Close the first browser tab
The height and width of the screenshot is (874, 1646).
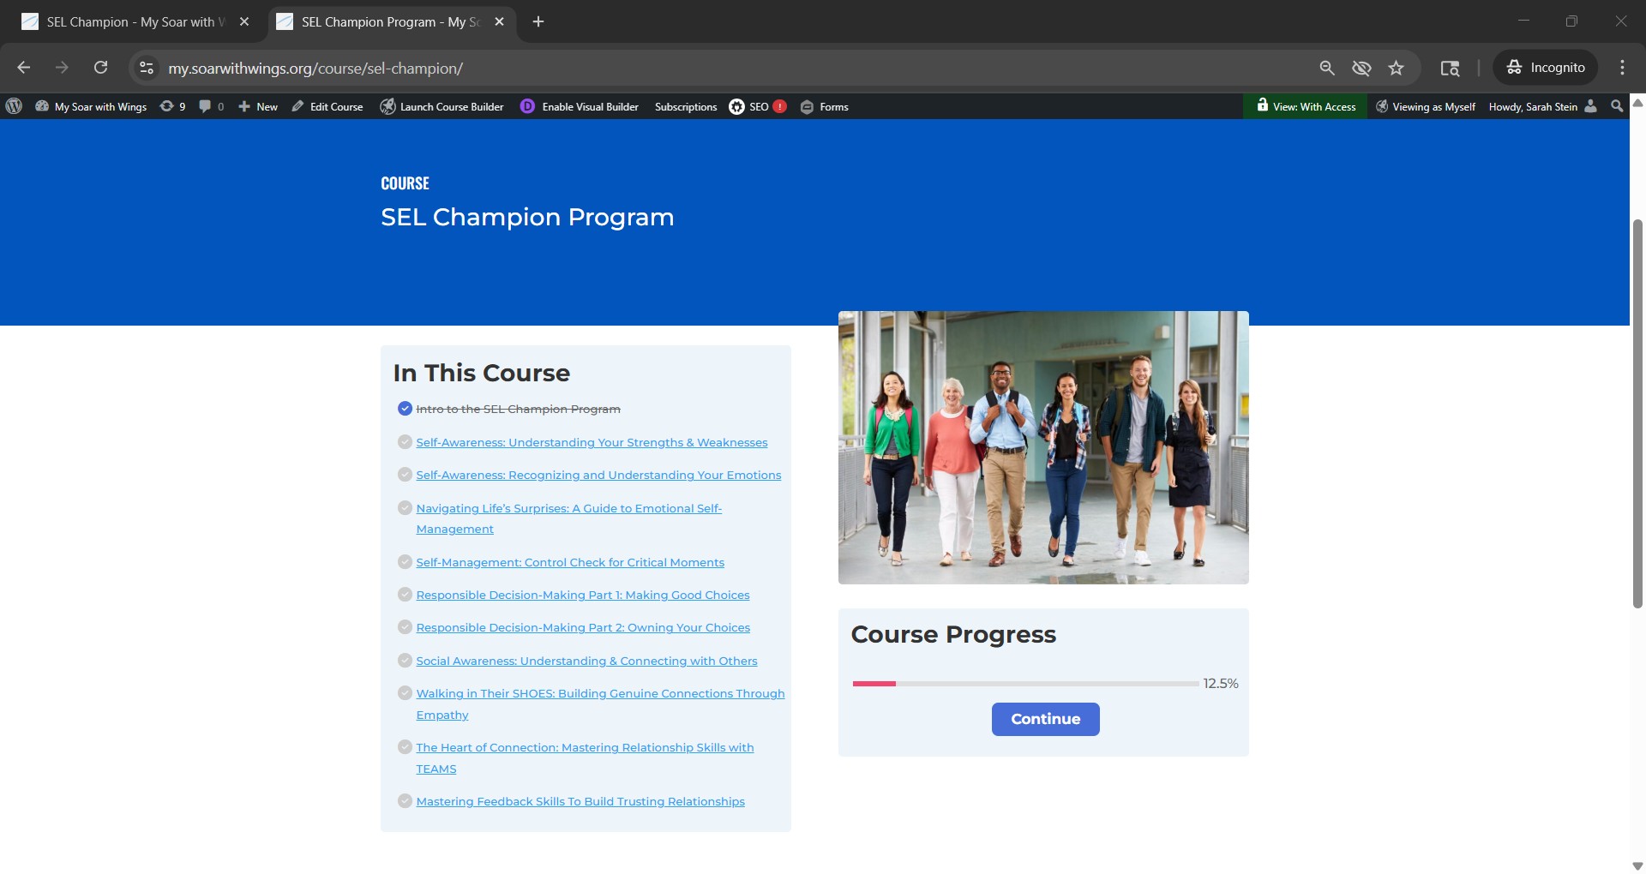pos(244,21)
